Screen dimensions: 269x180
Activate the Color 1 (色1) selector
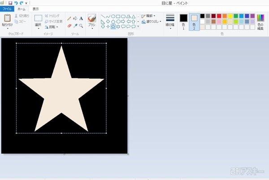click(x=183, y=21)
